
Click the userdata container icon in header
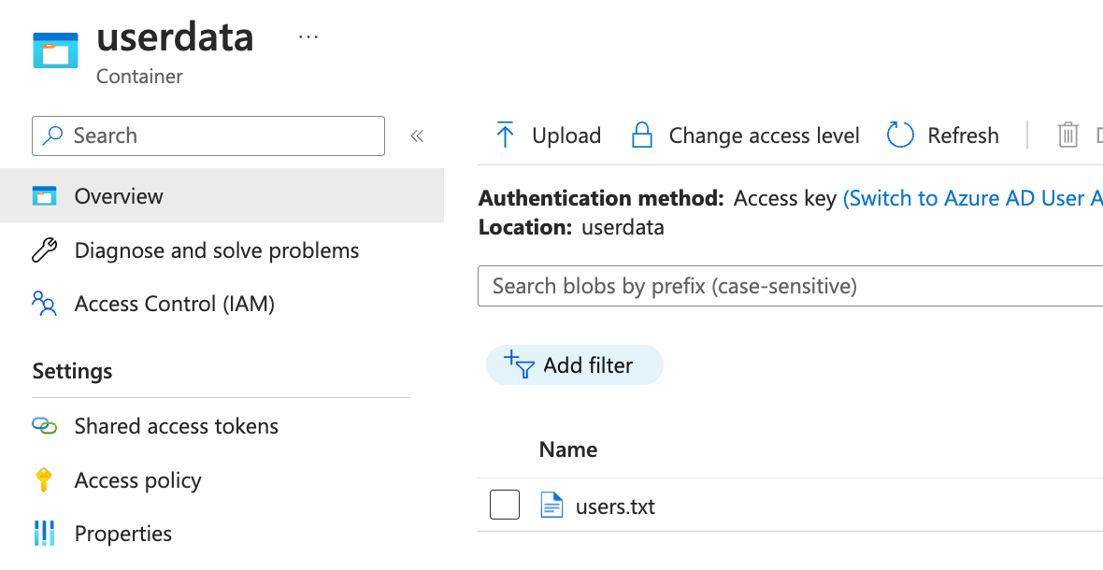(56, 50)
